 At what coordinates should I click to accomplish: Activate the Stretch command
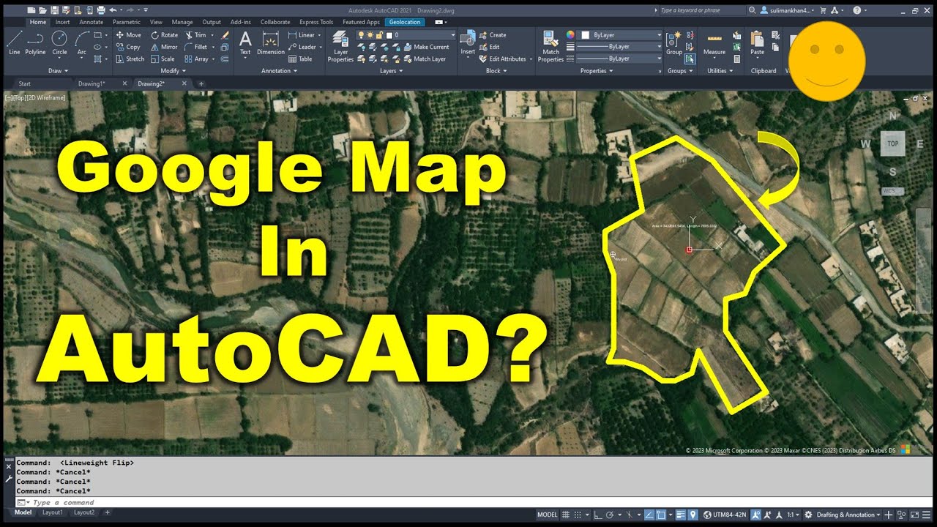130,59
